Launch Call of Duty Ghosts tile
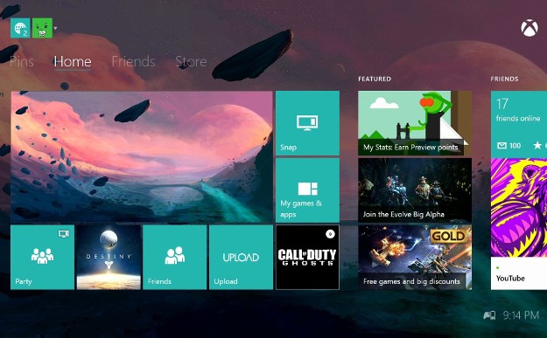547x338 pixels. (307, 258)
